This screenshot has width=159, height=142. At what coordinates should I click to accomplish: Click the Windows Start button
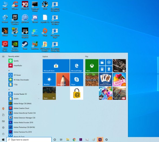pos(3,140)
